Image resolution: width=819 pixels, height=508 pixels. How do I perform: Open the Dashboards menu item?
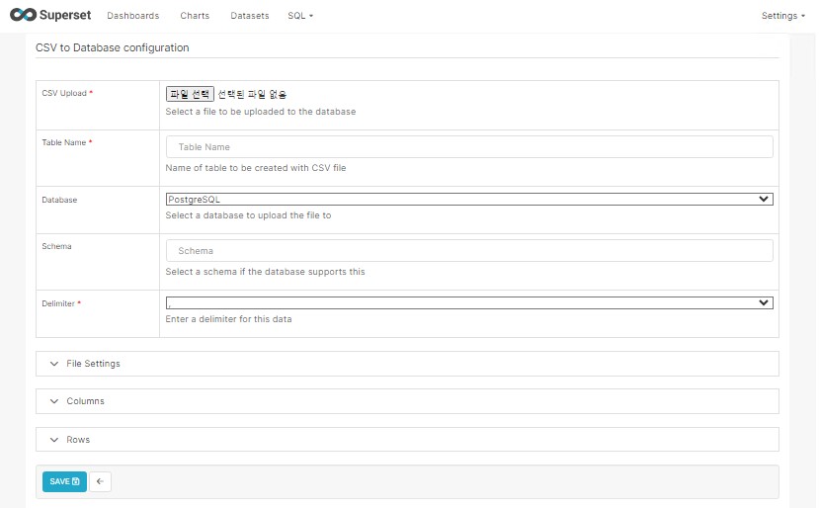(132, 16)
